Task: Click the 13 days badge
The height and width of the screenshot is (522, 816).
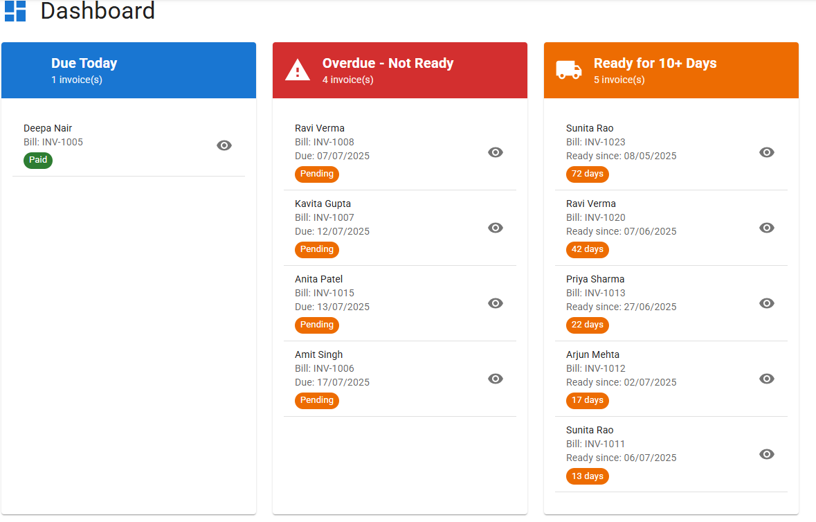Action: 588,476
